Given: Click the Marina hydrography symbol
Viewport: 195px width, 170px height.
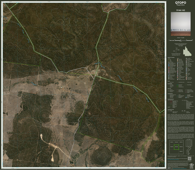Looking at the screenshot, I should (x=186, y=98).
